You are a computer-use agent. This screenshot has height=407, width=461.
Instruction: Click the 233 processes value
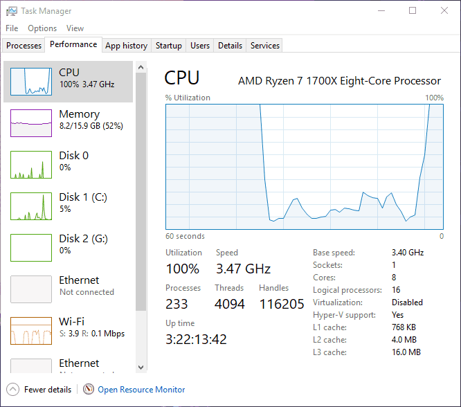point(177,304)
